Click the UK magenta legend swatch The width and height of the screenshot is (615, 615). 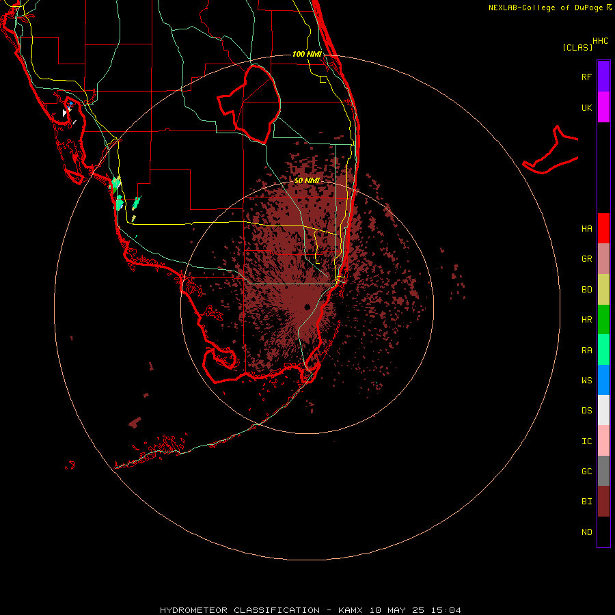point(603,107)
